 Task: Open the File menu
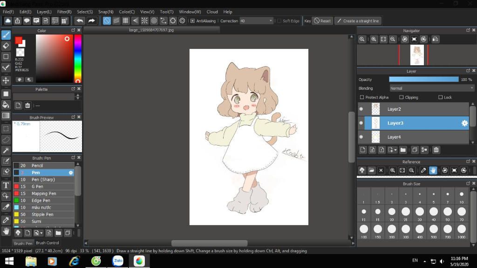tap(8, 12)
